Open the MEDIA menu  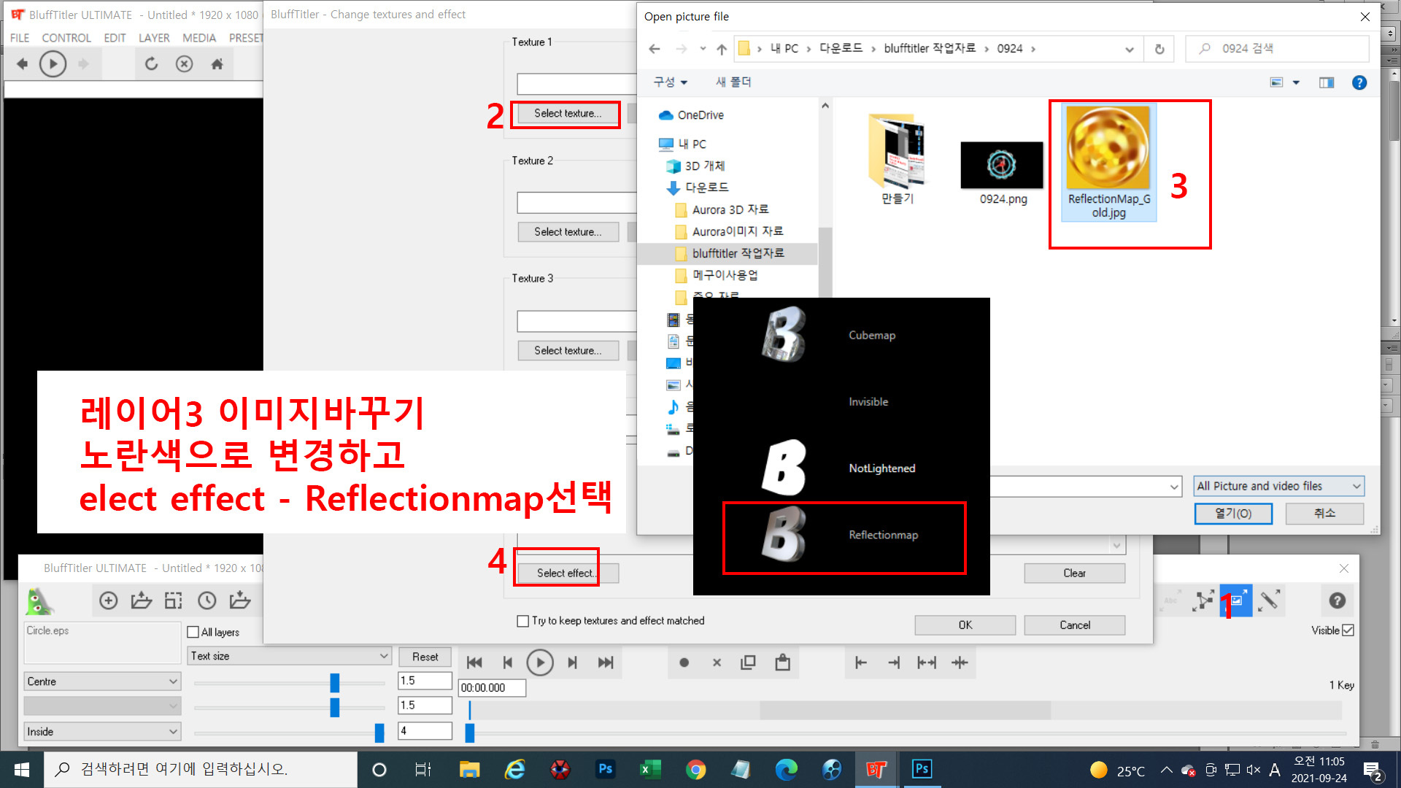click(198, 38)
